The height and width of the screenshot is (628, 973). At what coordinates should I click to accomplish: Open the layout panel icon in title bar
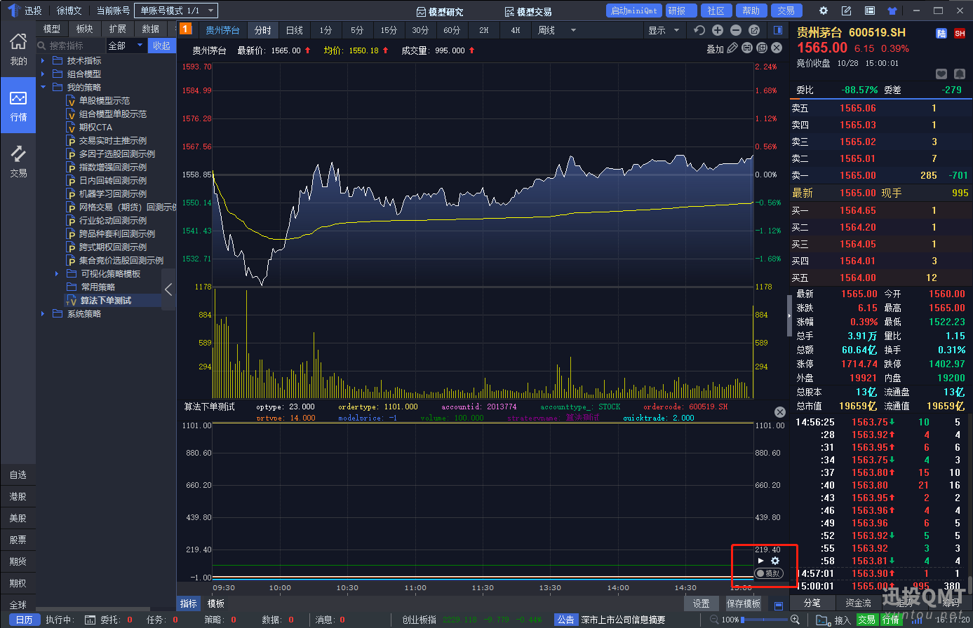(x=870, y=11)
